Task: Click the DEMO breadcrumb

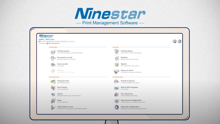Action: pos(41,39)
